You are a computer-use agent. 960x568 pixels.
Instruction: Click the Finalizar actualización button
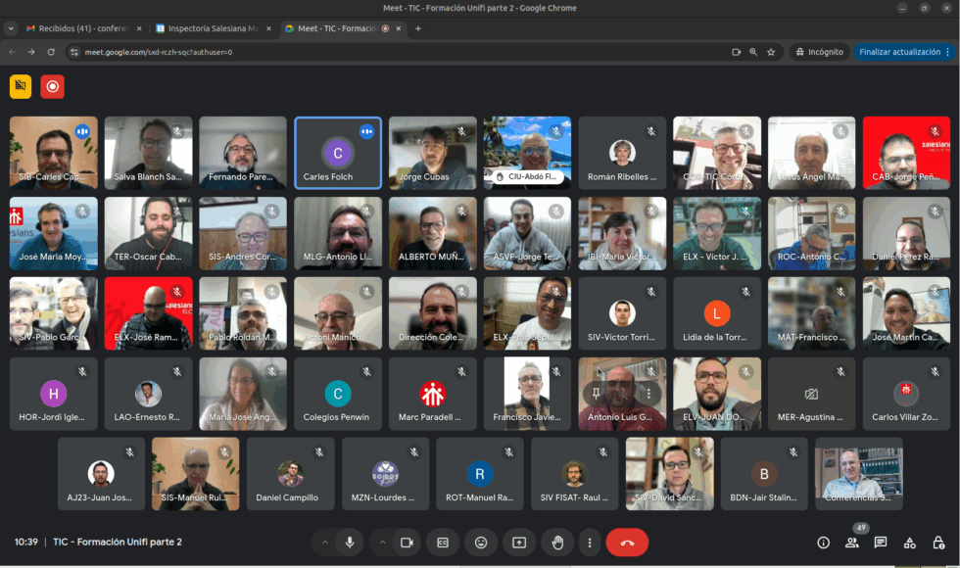[899, 52]
